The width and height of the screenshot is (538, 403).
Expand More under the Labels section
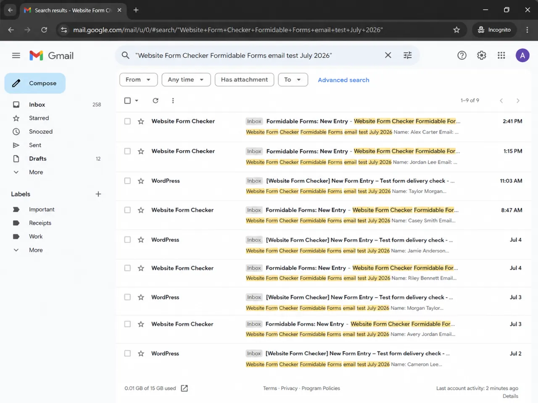(36, 250)
